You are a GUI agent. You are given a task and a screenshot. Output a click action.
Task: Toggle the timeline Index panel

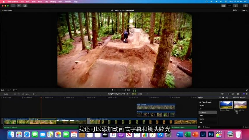pyautogui.click(x=6, y=94)
